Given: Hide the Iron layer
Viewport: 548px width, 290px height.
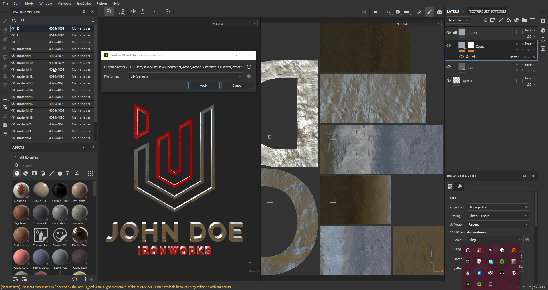Looking at the screenshot, I should tap(449, 67).
